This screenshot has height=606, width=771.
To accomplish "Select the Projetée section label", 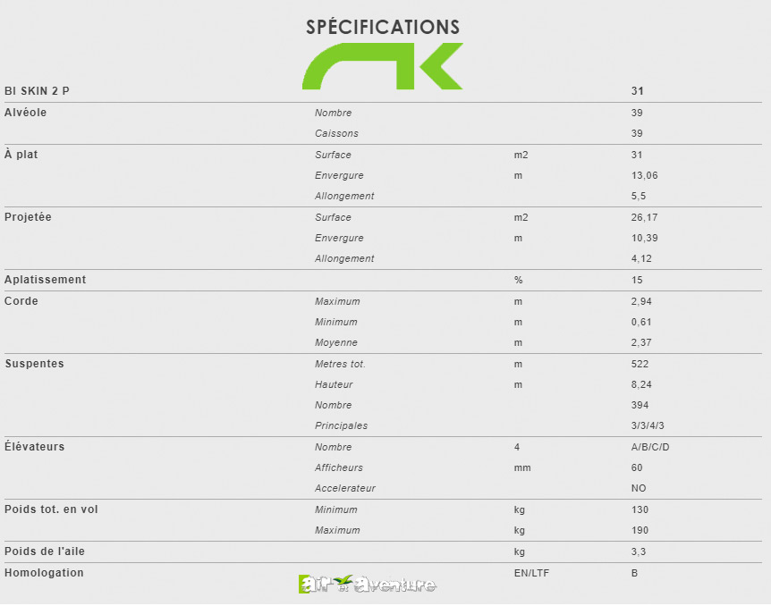I will (x=28, y=216).
